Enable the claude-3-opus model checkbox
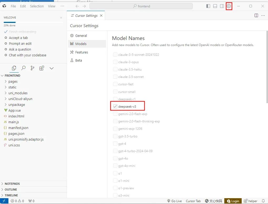This screenshot has height=204, width=268. coord(115,62)
